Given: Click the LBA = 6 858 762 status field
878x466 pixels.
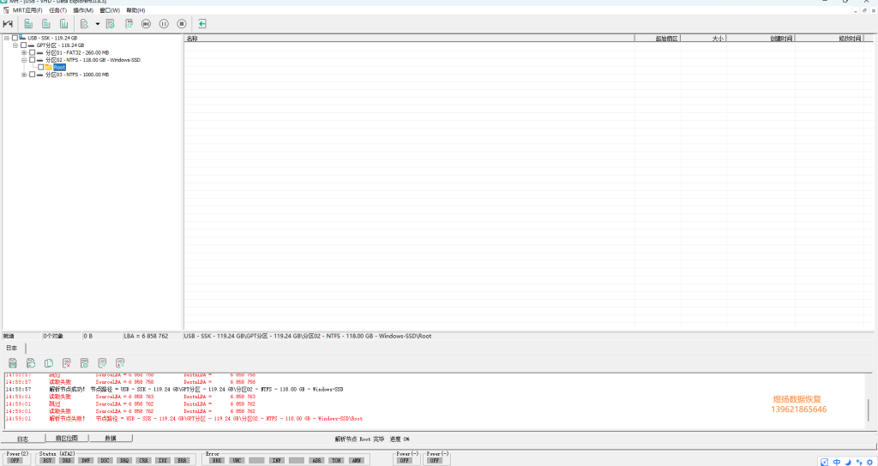Looking at the screenshot, I should pos(153,336).
